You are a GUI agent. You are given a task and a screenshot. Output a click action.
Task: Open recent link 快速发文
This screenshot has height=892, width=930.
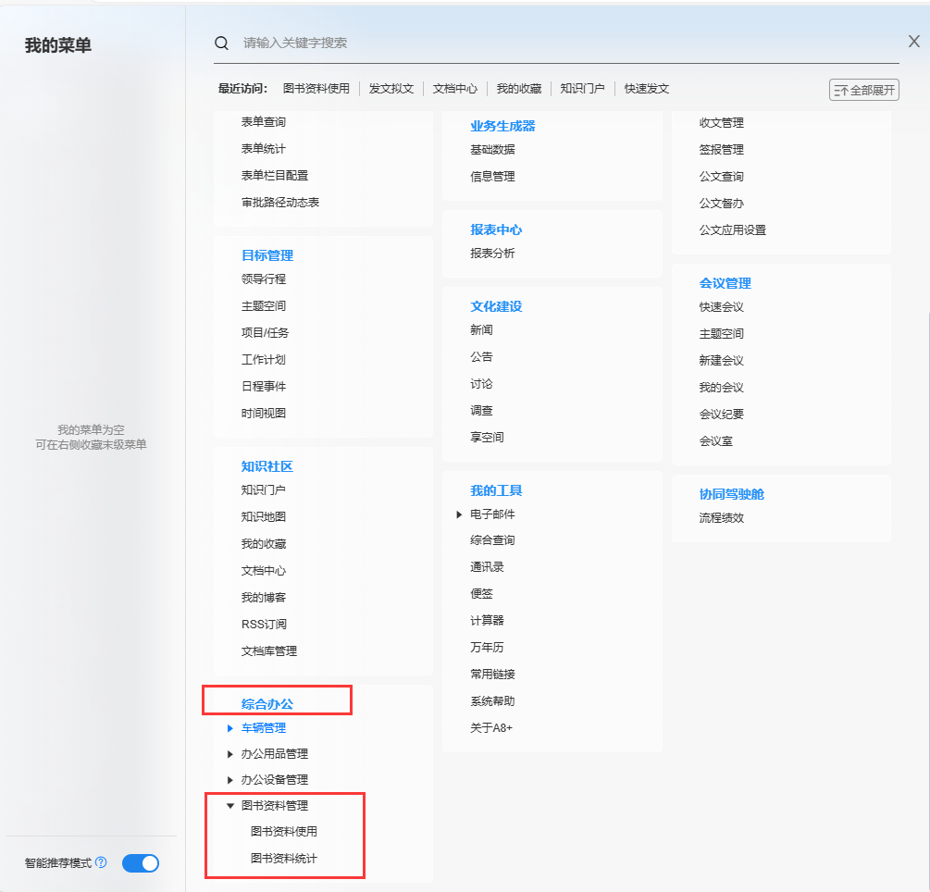pos(647,89)
